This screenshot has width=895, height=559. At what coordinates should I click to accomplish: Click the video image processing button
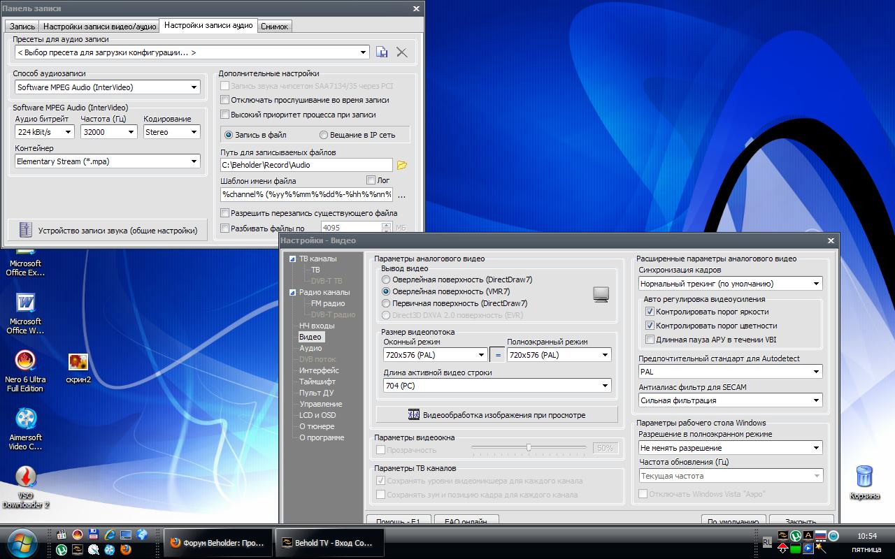(x=496, y=415)
